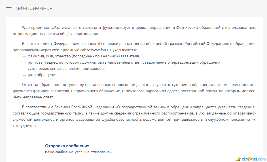Select the "суть предложения, заявления или жалобы" item

pos(66,69)
